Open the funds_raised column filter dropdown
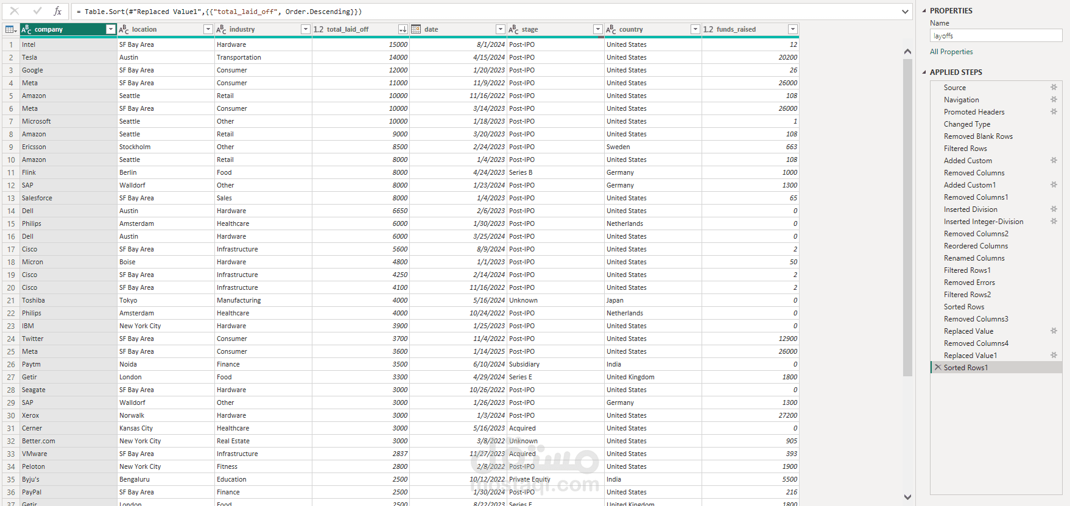This screenshot has width=1070, height=506. [x=792, y=29]
